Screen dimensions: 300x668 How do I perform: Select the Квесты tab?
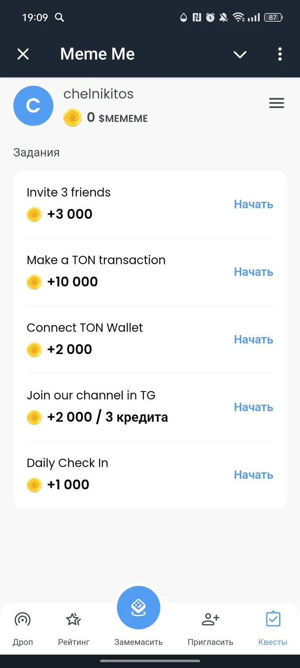273,627
